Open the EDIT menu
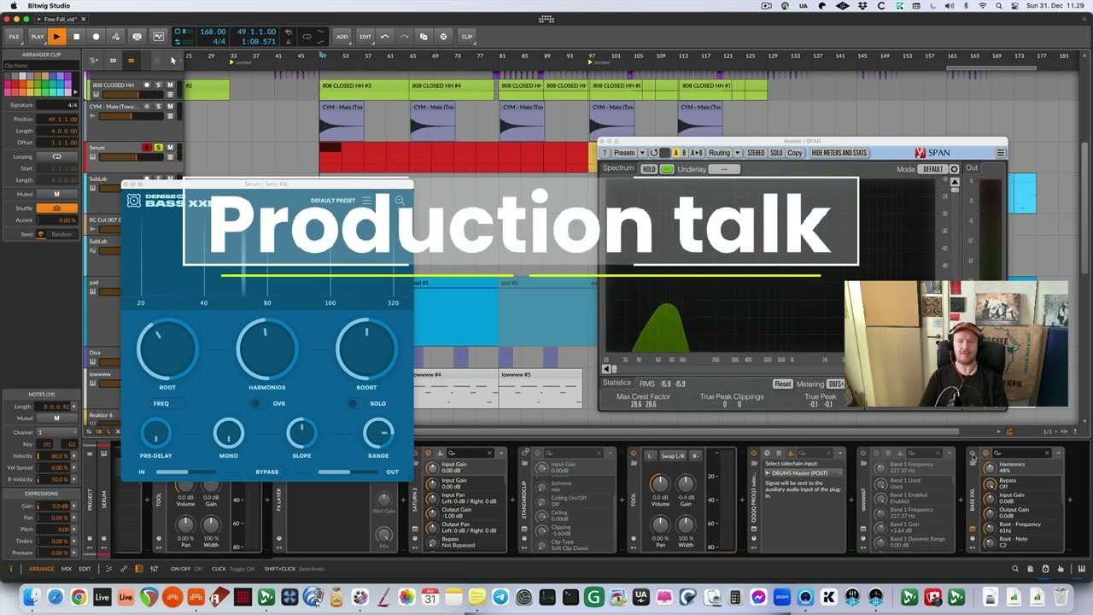This screenshot has width=1093, height=615. pos(365,37)
